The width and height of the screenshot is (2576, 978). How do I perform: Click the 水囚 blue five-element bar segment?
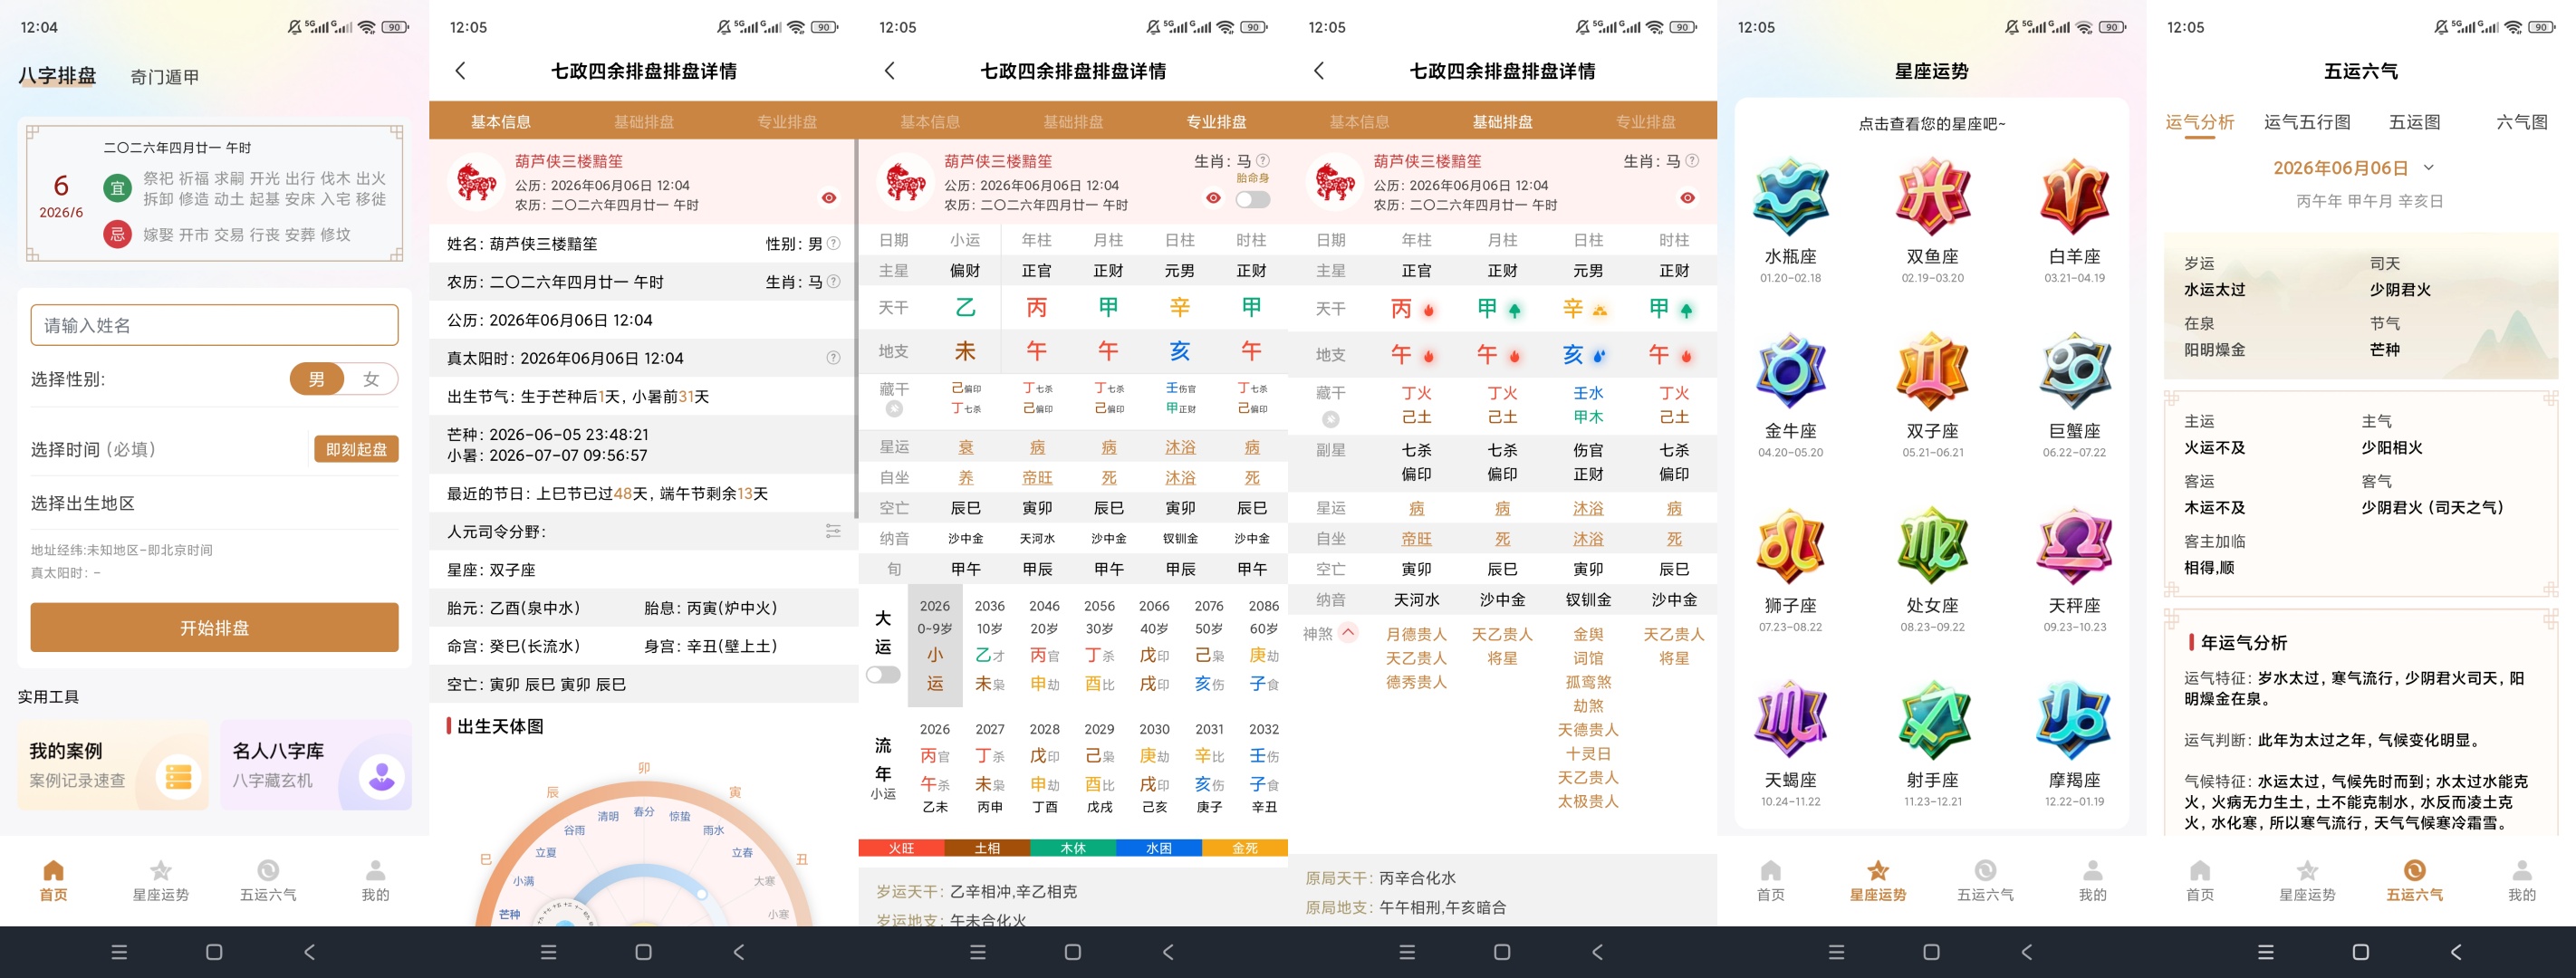1158,848
